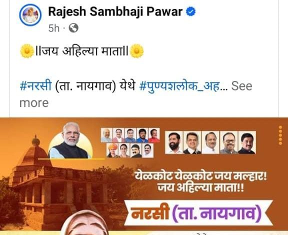This screenshot has height=235, width=288.
Task: Open the #नरसी hashtag
Action: coord(35,85)
